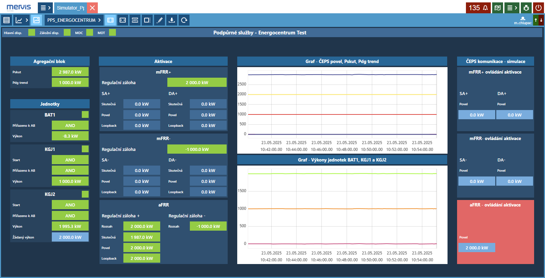
Task: Click the bug debug icon
Action: (x=526, y=8)
